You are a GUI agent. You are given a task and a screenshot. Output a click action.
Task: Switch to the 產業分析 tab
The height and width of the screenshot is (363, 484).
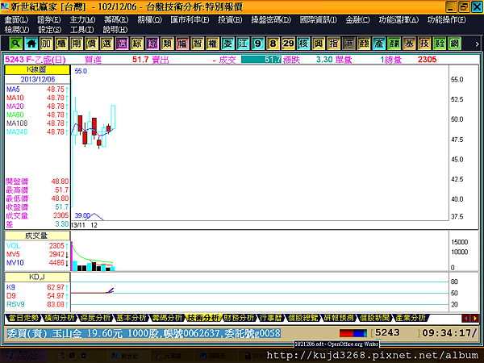pyautogui.click(x=411, y=318)
